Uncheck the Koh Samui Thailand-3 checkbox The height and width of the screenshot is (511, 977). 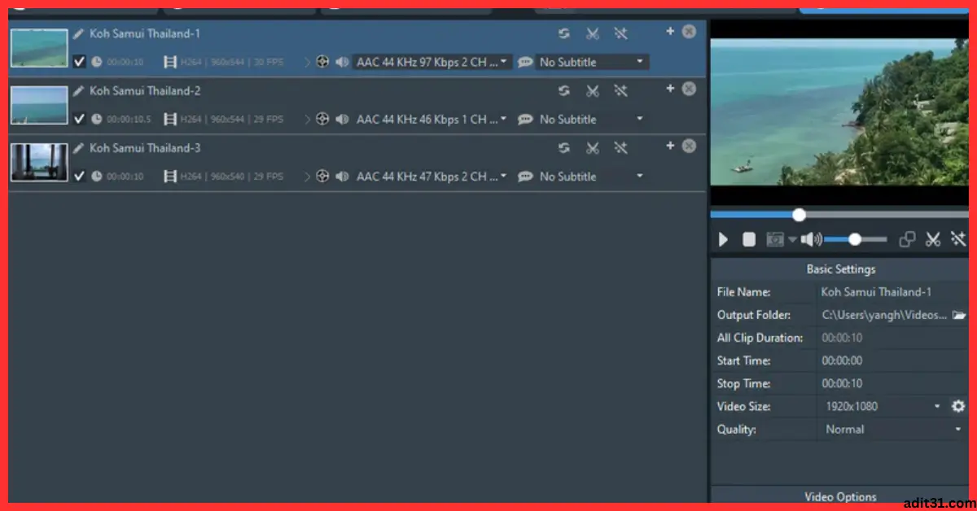[79, 176]
